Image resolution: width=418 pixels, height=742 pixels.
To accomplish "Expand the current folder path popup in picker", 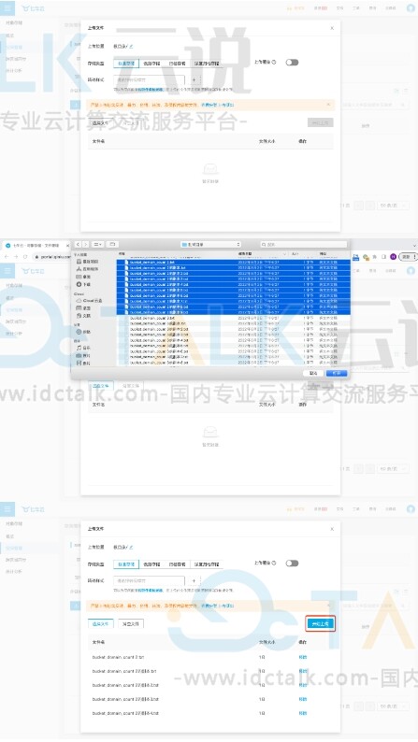I will tap(210, 244).
